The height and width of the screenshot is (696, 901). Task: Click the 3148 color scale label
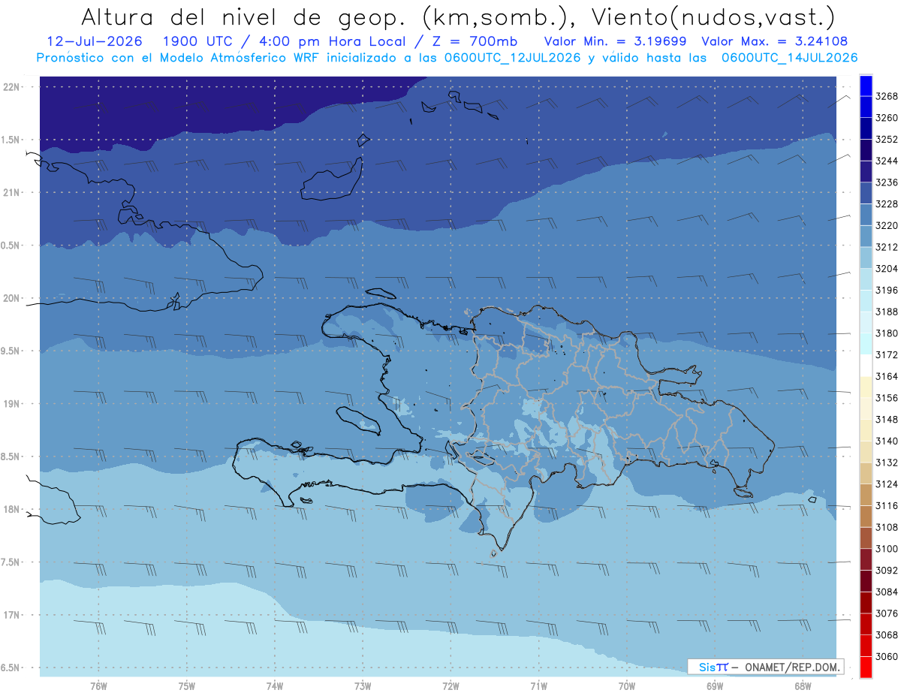(887, 419)
